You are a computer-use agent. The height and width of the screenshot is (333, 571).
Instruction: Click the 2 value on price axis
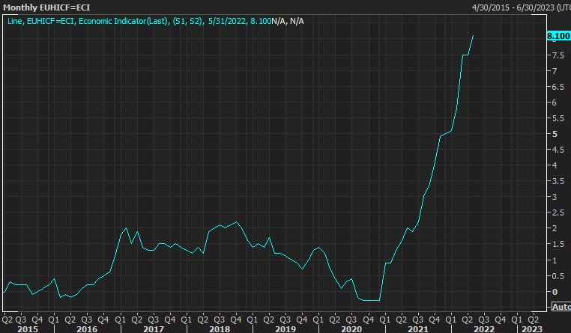[555, 228]
